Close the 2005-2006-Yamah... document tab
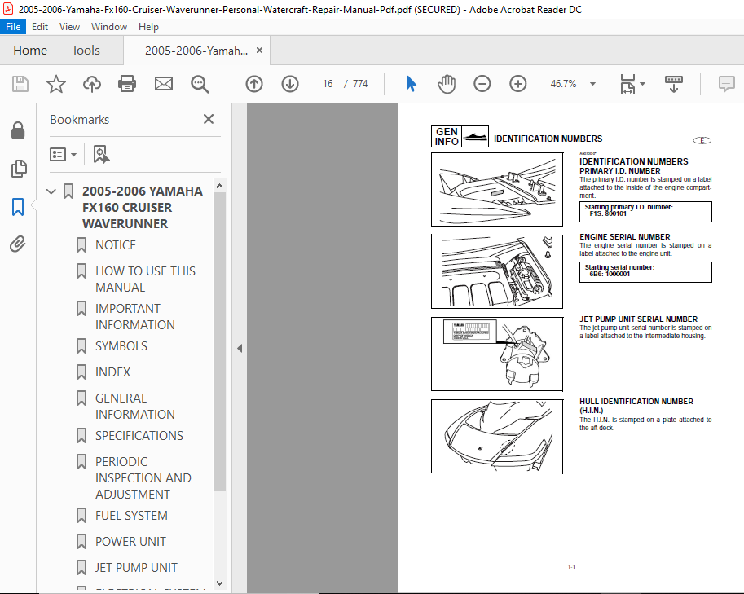 click(x=259, y=51)
